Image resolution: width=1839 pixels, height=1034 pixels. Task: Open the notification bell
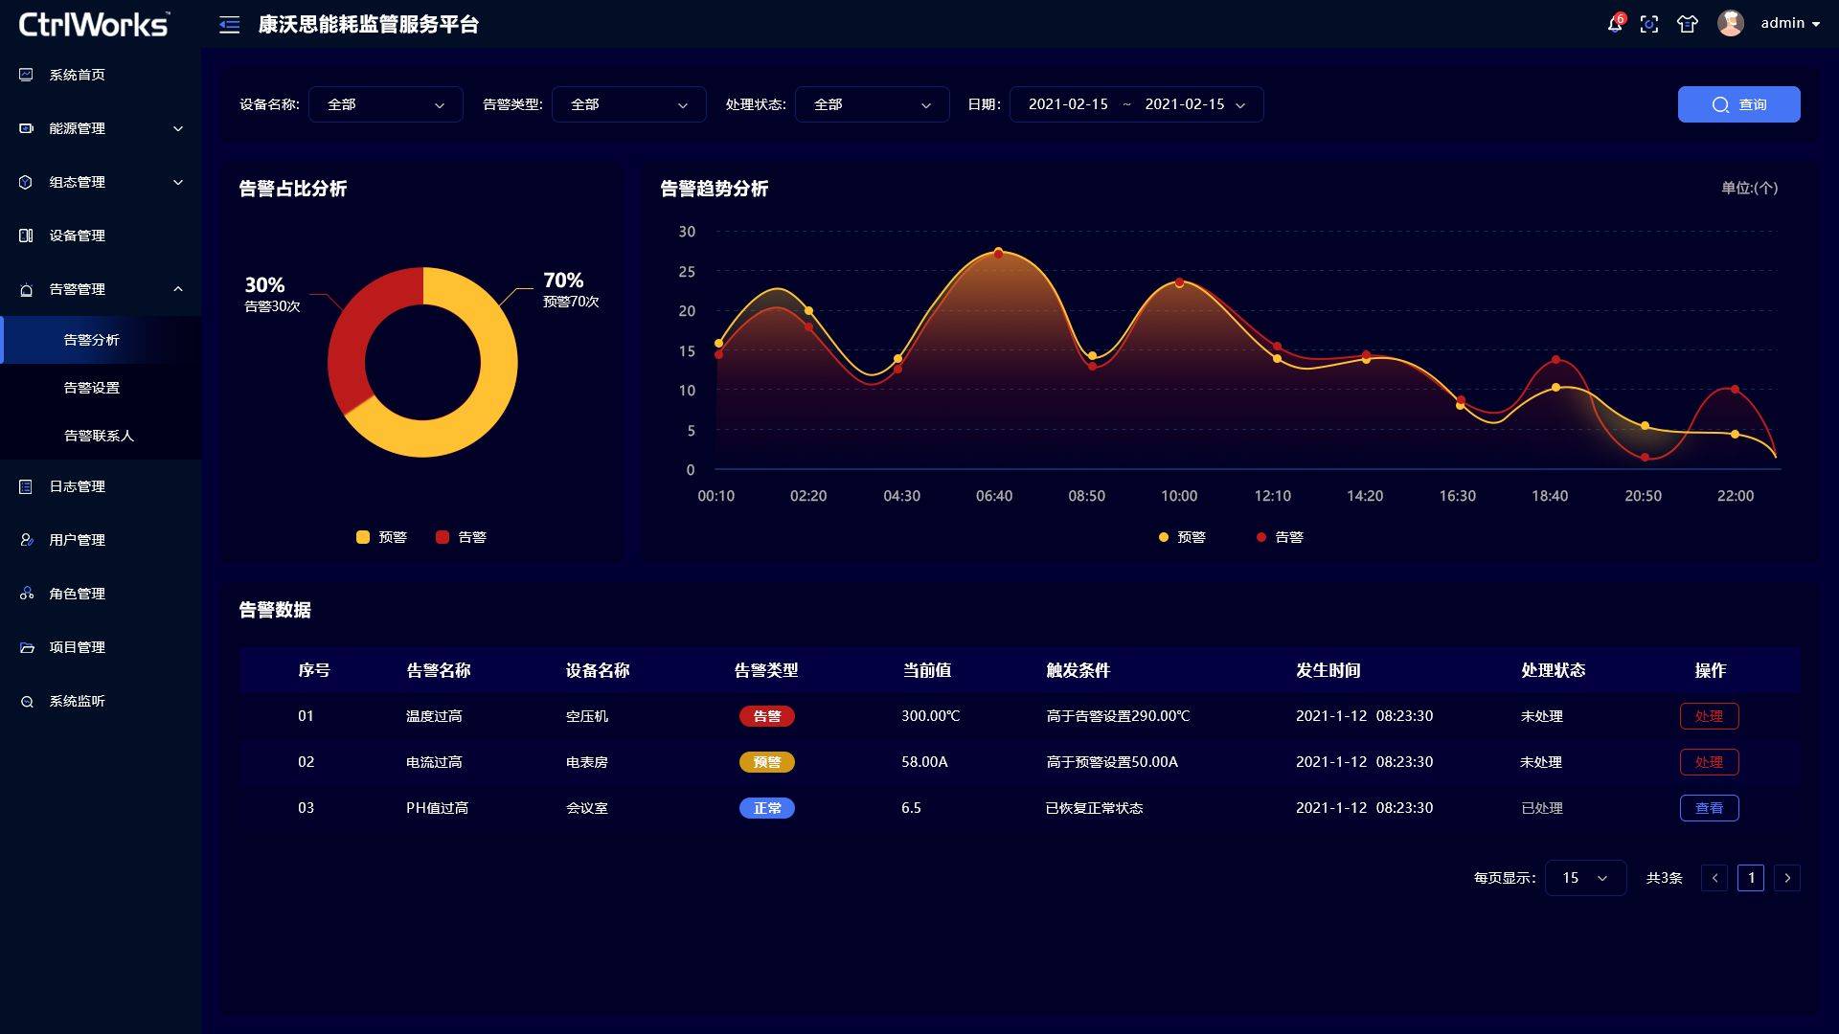[x=1615, y=24]
